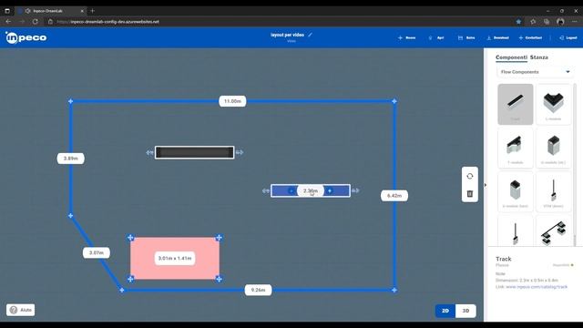Click the browser refresh button
This screenshot has width=583, height=328.
click(x=35, y=22)
